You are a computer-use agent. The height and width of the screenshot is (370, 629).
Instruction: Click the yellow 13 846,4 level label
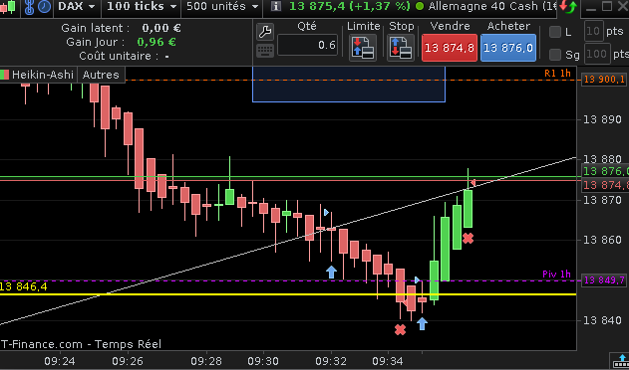pos(24,286)
